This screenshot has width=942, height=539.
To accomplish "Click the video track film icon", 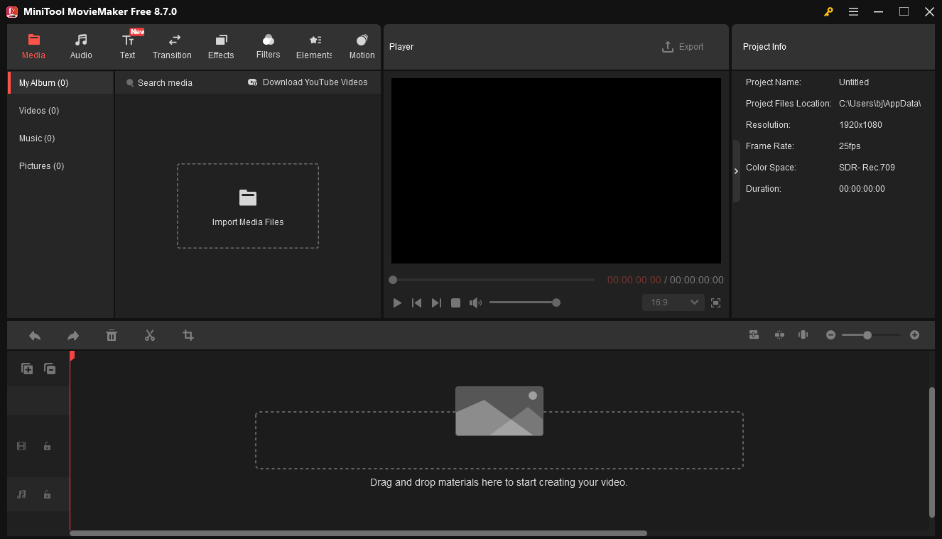I will [21, 446].
